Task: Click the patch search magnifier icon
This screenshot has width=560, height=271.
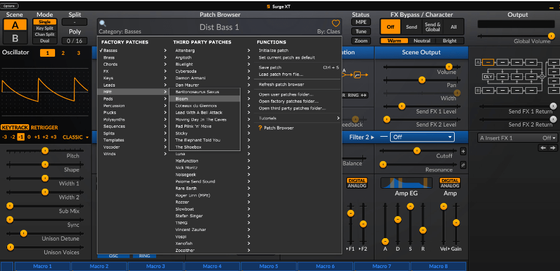Action: (103, 23)
